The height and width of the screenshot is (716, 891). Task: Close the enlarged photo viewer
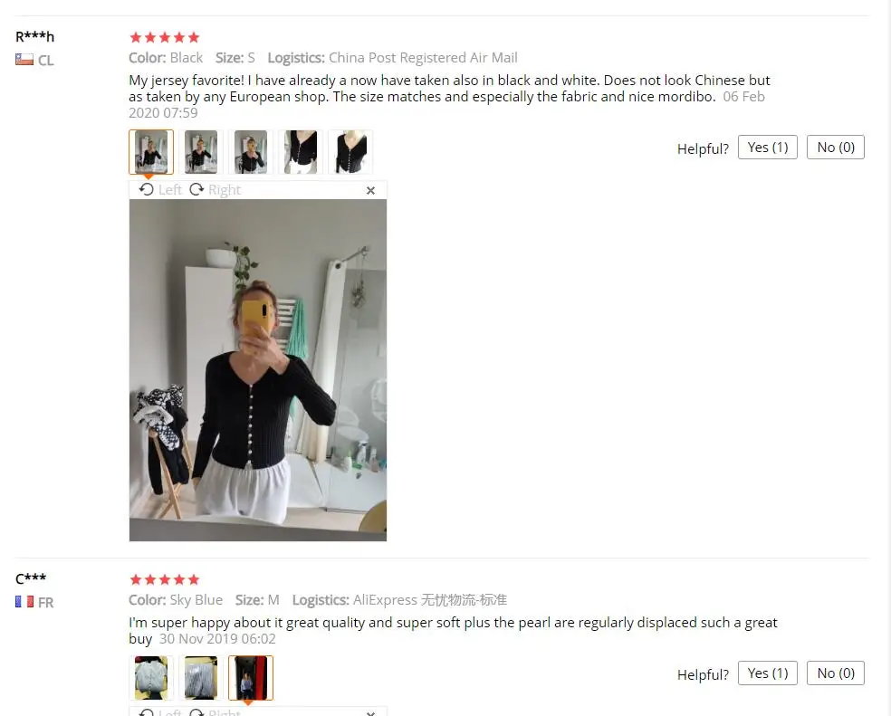(370, 190)
